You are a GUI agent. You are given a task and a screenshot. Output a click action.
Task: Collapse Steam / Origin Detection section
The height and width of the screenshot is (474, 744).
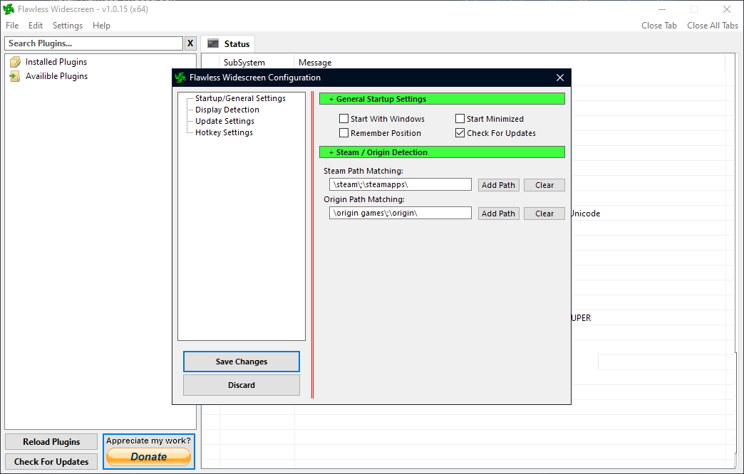(442, 152)
